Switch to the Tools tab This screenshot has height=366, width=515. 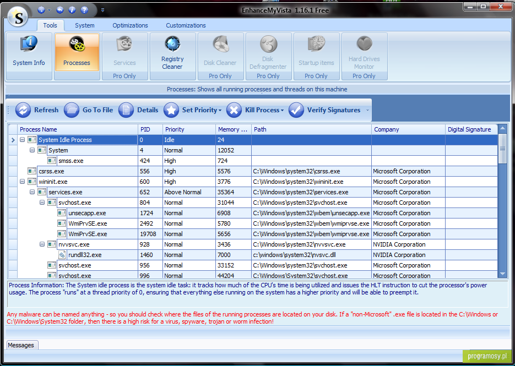point(50,25)
